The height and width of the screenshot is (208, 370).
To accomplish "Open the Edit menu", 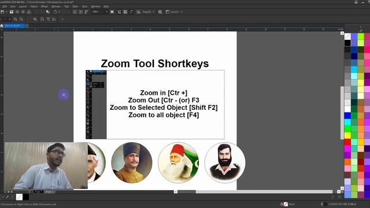I will tap(5, 6).
